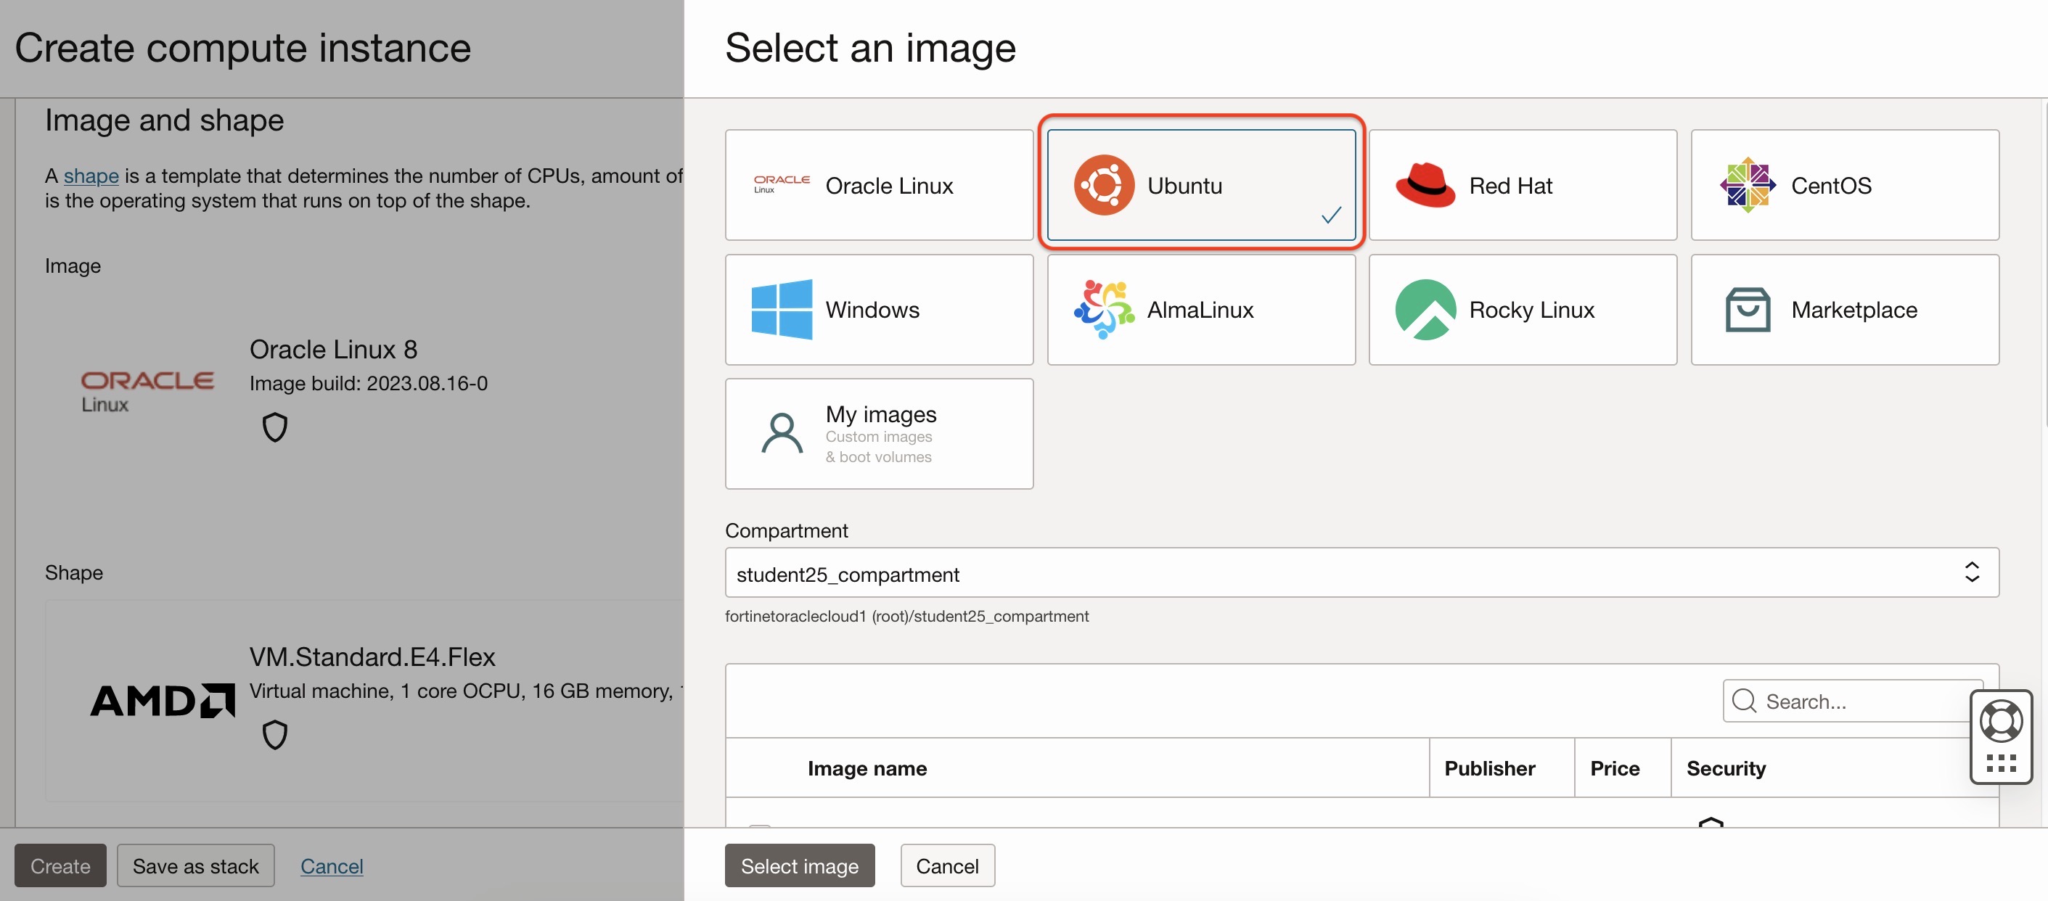Click the AlmaLinux colorful logo icon
This screenshot has height=901, width=2048.
coord(1104,310)
